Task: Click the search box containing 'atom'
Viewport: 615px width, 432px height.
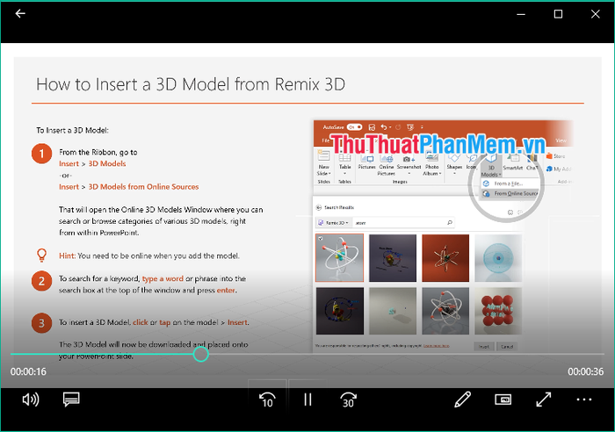Action: pos(403,223)
